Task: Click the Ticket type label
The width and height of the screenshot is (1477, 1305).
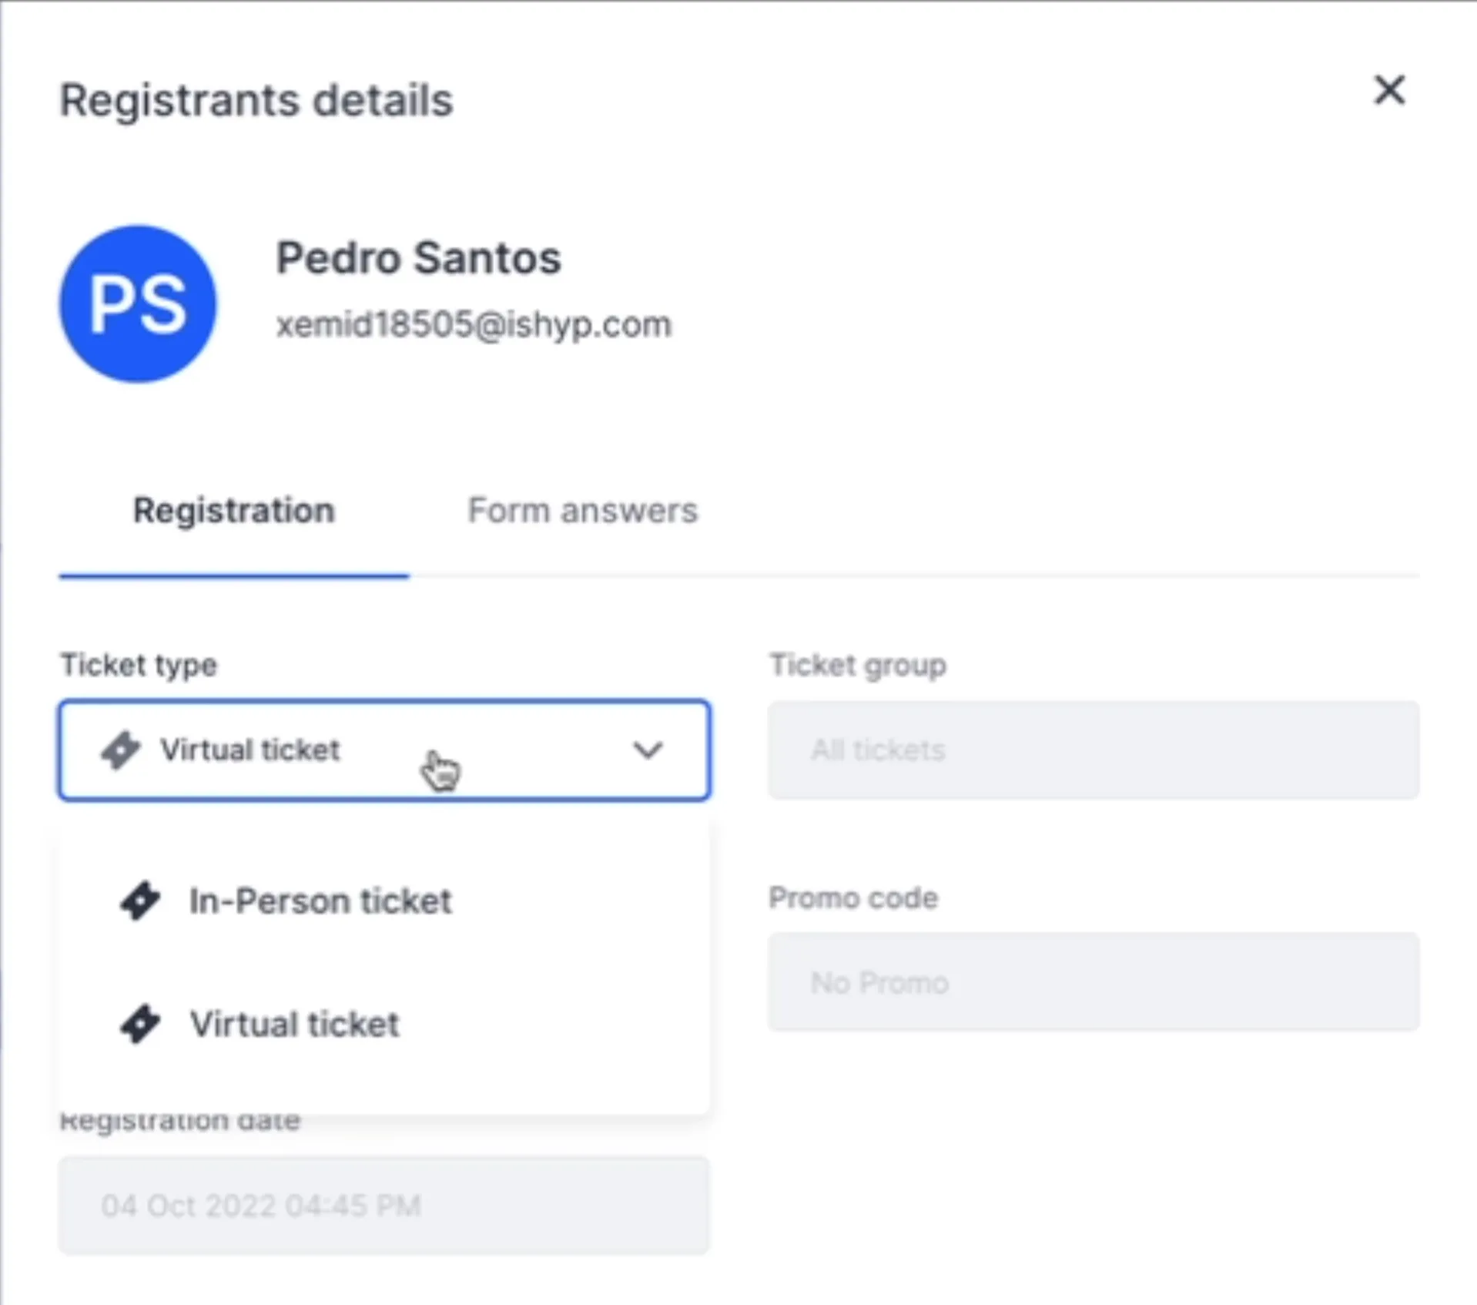Action: [x=139, y=665]
